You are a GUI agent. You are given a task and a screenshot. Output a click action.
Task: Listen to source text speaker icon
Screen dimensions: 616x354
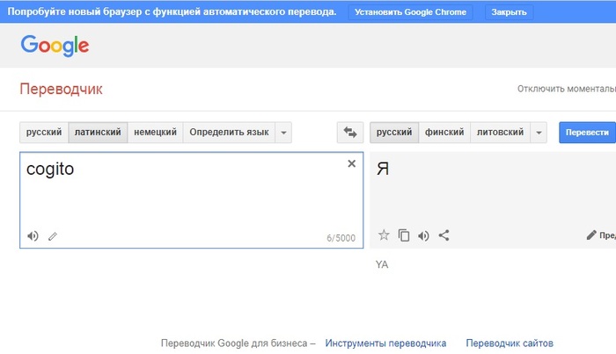pyautogui.click(x=33, y=235)
